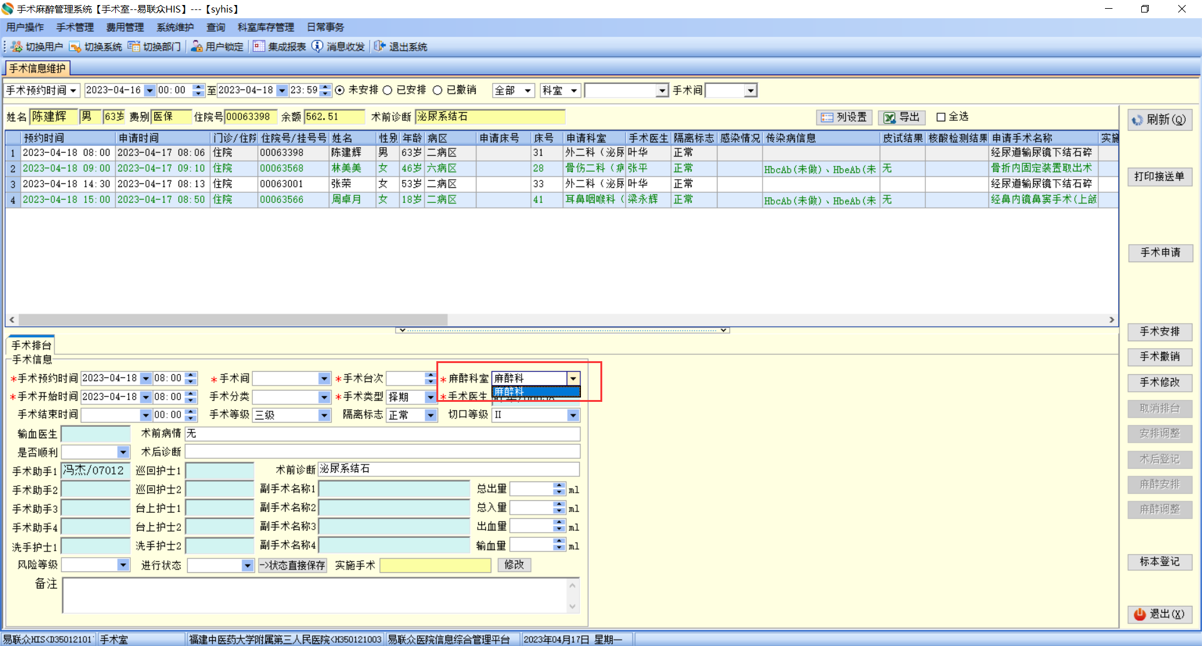Viewport: 1202px width, 646px height.
Task: Open the 日常事务 menu
Action: [x=326, y=27]
